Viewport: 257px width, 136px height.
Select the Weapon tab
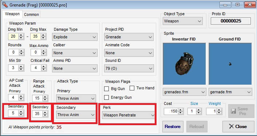pos(12,14)
